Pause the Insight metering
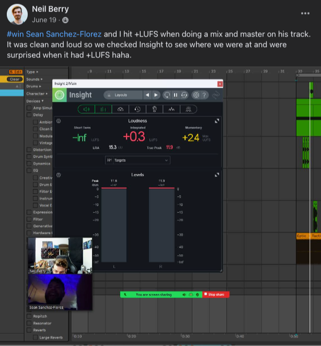 pos(175,95)
